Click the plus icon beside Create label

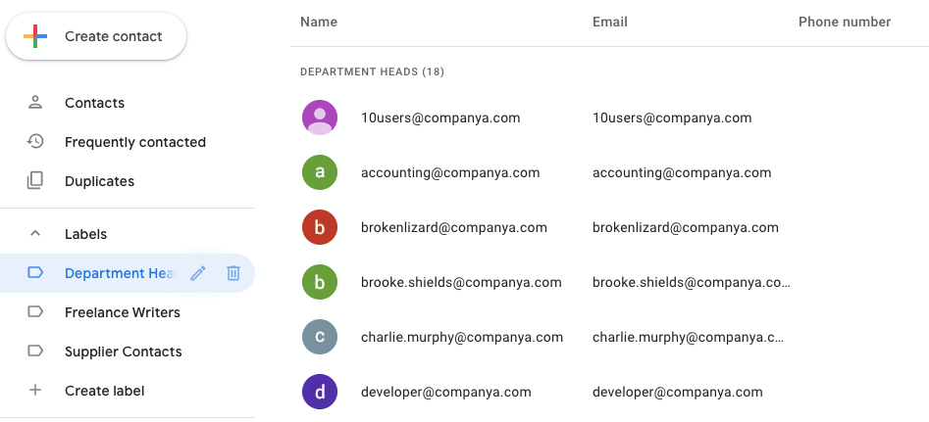click(x=35, y=390)
